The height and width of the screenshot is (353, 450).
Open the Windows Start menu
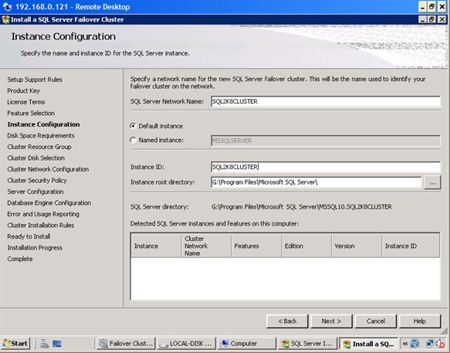pyautogui.click(x=15, y=344)
